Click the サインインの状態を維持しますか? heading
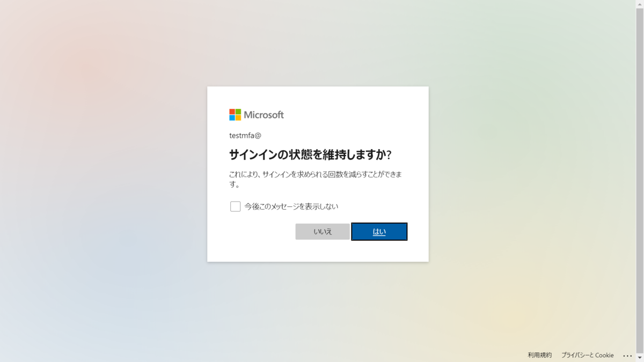Viewport: 644px width, 362px height. 310,155
